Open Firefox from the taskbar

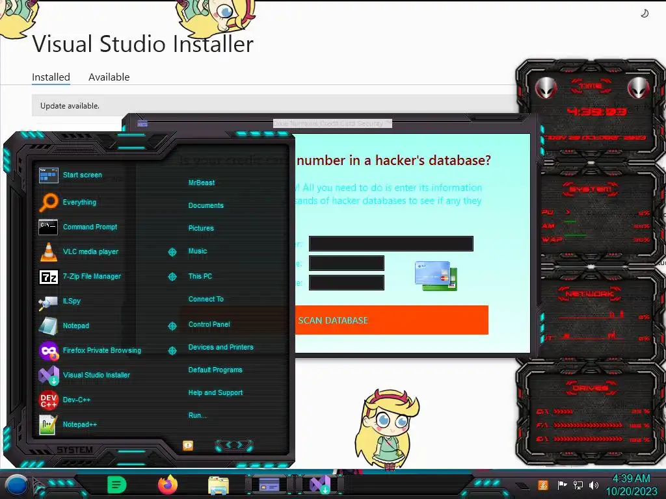click(x=168, y=485)
